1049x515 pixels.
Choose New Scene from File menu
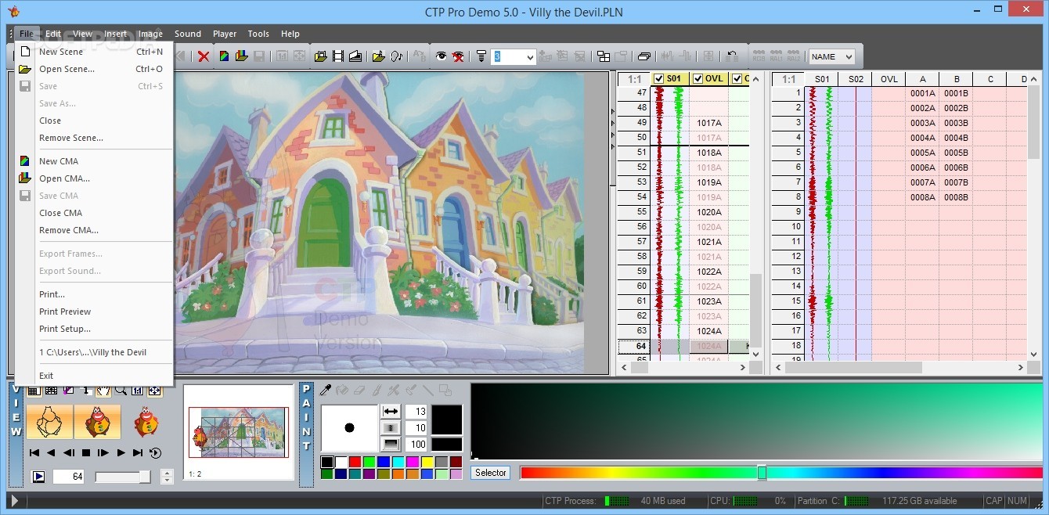[94, 52]
